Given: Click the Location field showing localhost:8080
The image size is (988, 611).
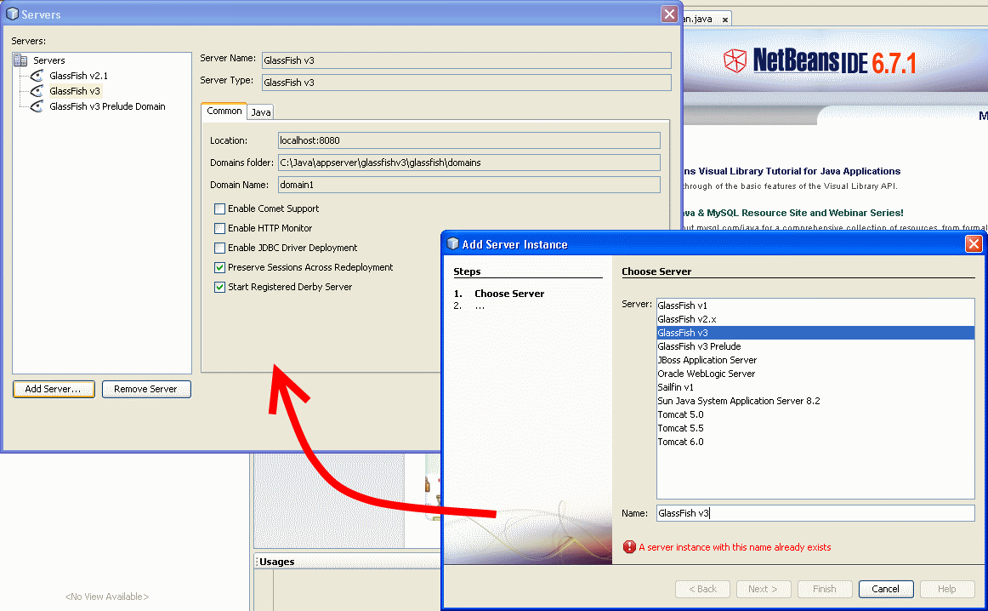Looking at the screenshot, I should [x=468, y=140].
